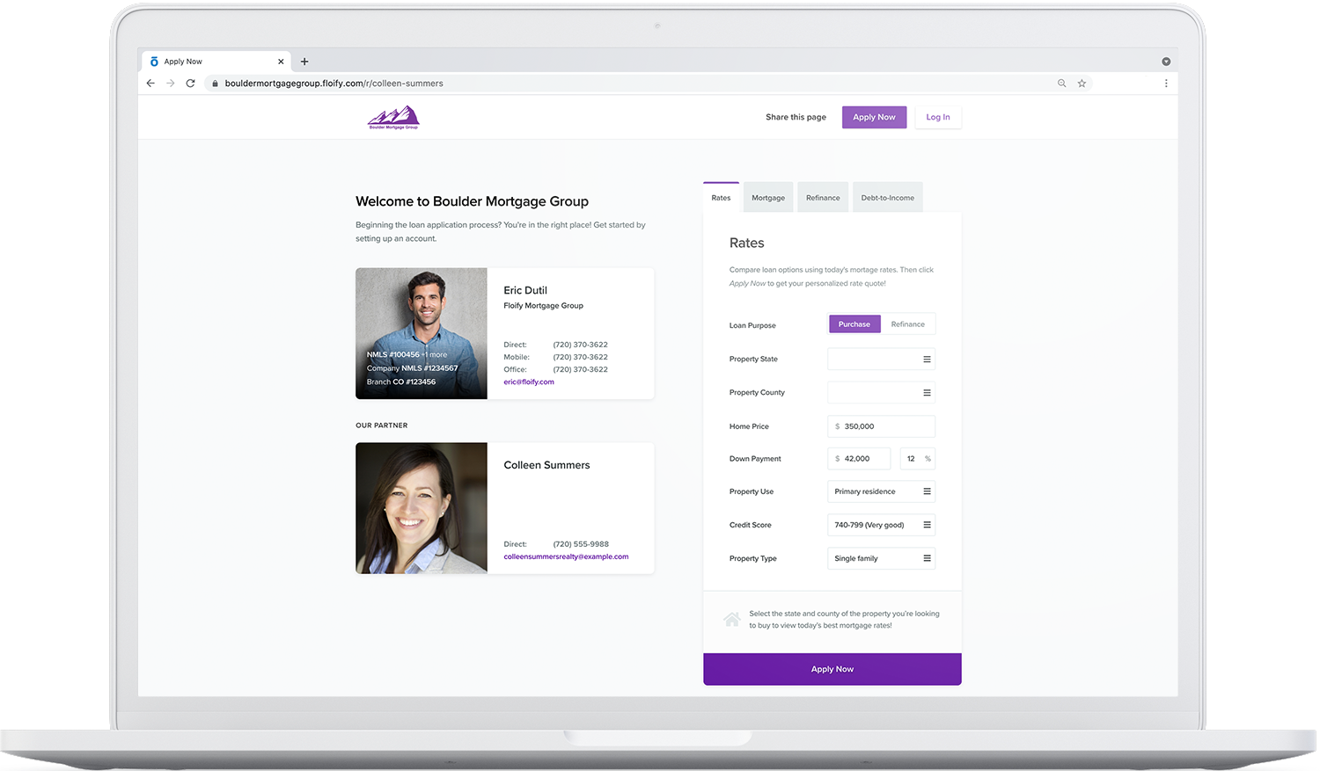The width and height of the screenshot is (1320, 771).
Task: Switch to the Mortgage tab
Action: point(767,197)
